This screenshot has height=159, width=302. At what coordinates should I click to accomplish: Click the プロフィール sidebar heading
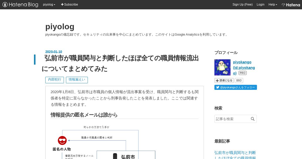226,52
